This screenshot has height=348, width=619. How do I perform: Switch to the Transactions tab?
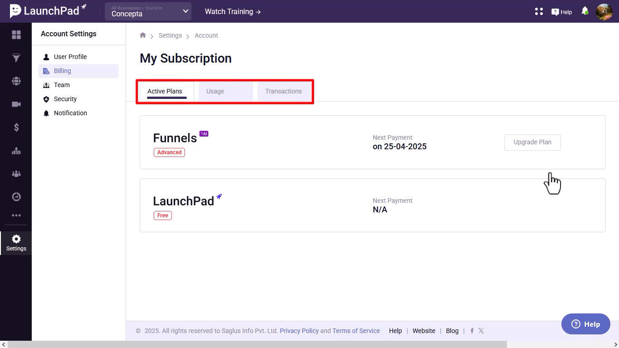pos(283,91)
